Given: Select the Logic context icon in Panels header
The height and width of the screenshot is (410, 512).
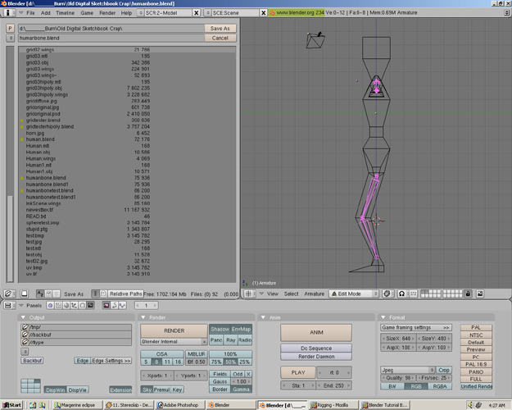Looking at the screenshot, I should coord(50,305).
